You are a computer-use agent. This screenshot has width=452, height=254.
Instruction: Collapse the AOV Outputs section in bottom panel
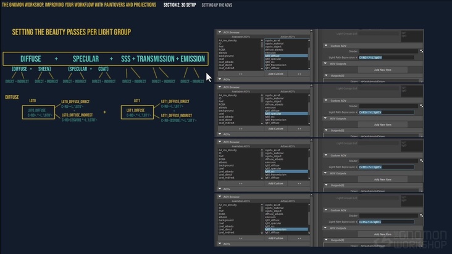pyautogui.click(x=326, y=228)
